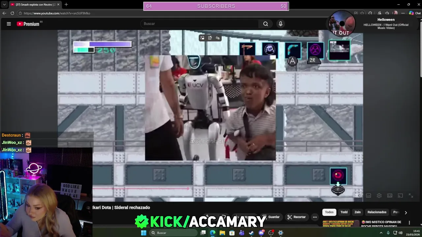Select the Relacionados filter chip
Image resolution: width=422 pixels, height=237 pixels.
coord(377,212)
